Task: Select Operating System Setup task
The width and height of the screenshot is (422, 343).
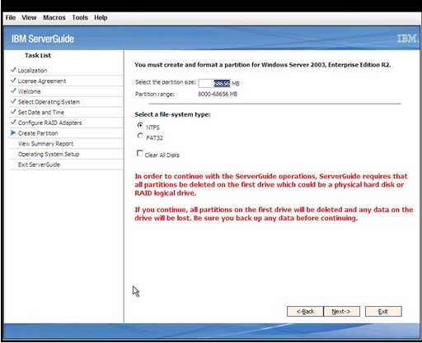Action: pos(49,154)
